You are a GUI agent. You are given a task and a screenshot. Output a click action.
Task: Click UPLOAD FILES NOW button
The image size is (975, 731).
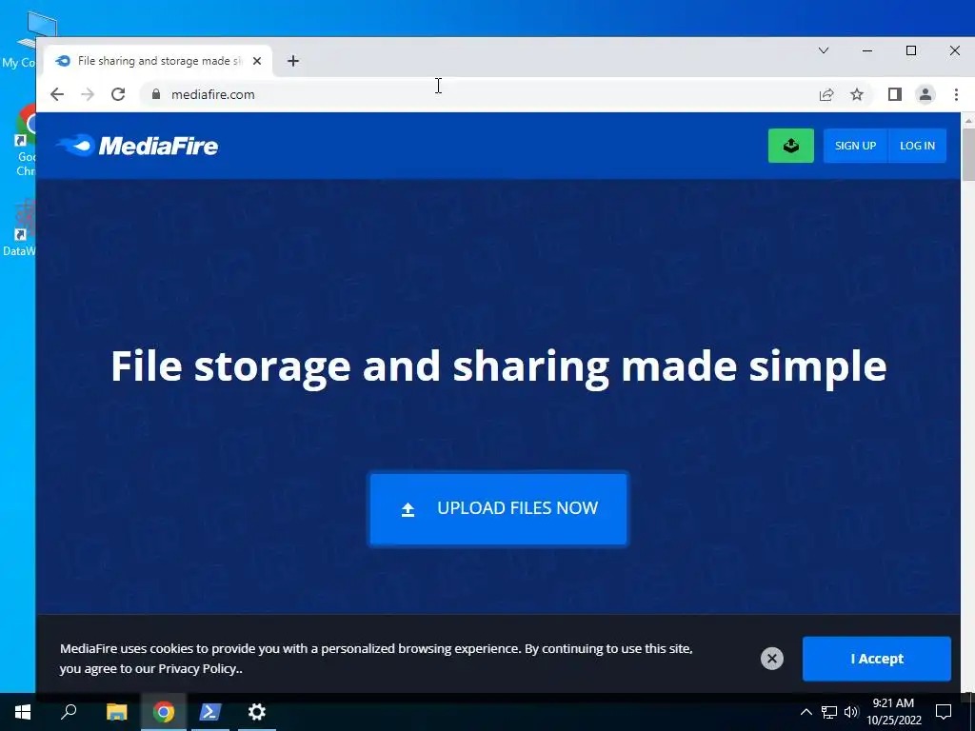coord(498,508)
